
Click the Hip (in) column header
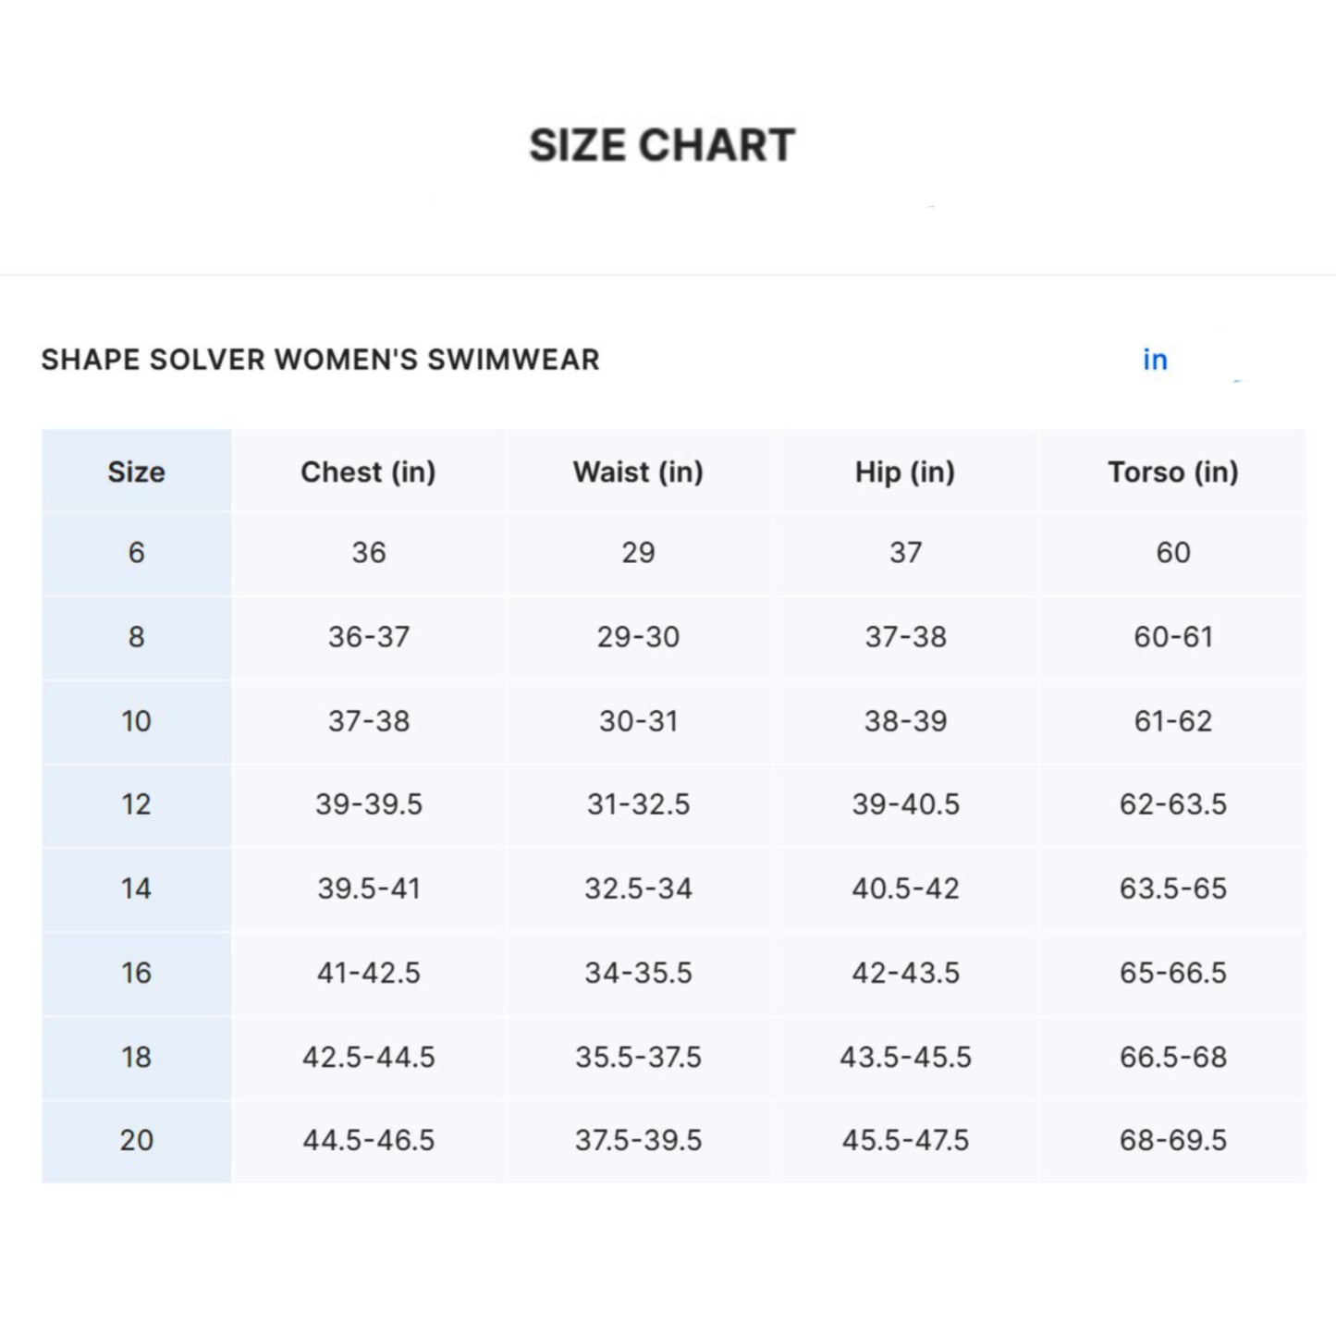[x=905, y=472]
